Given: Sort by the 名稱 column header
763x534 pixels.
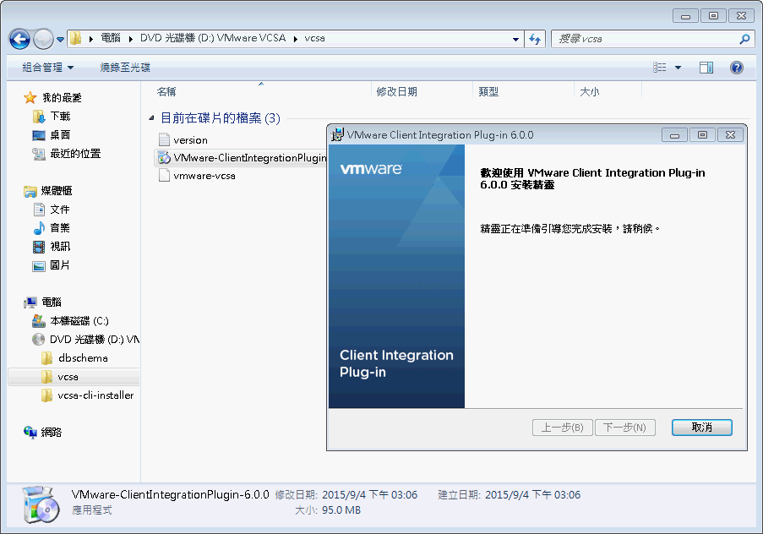Looking at the screenshot, I should [x=166, y=91].
